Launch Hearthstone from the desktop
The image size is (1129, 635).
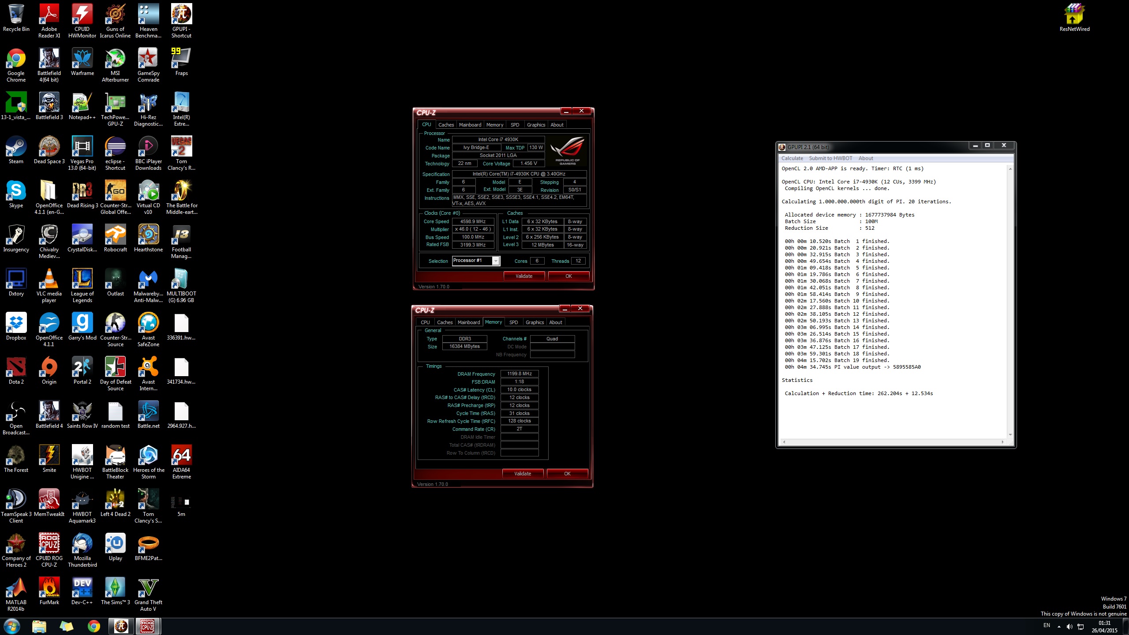pyautogui.click(x=148, y=238)
